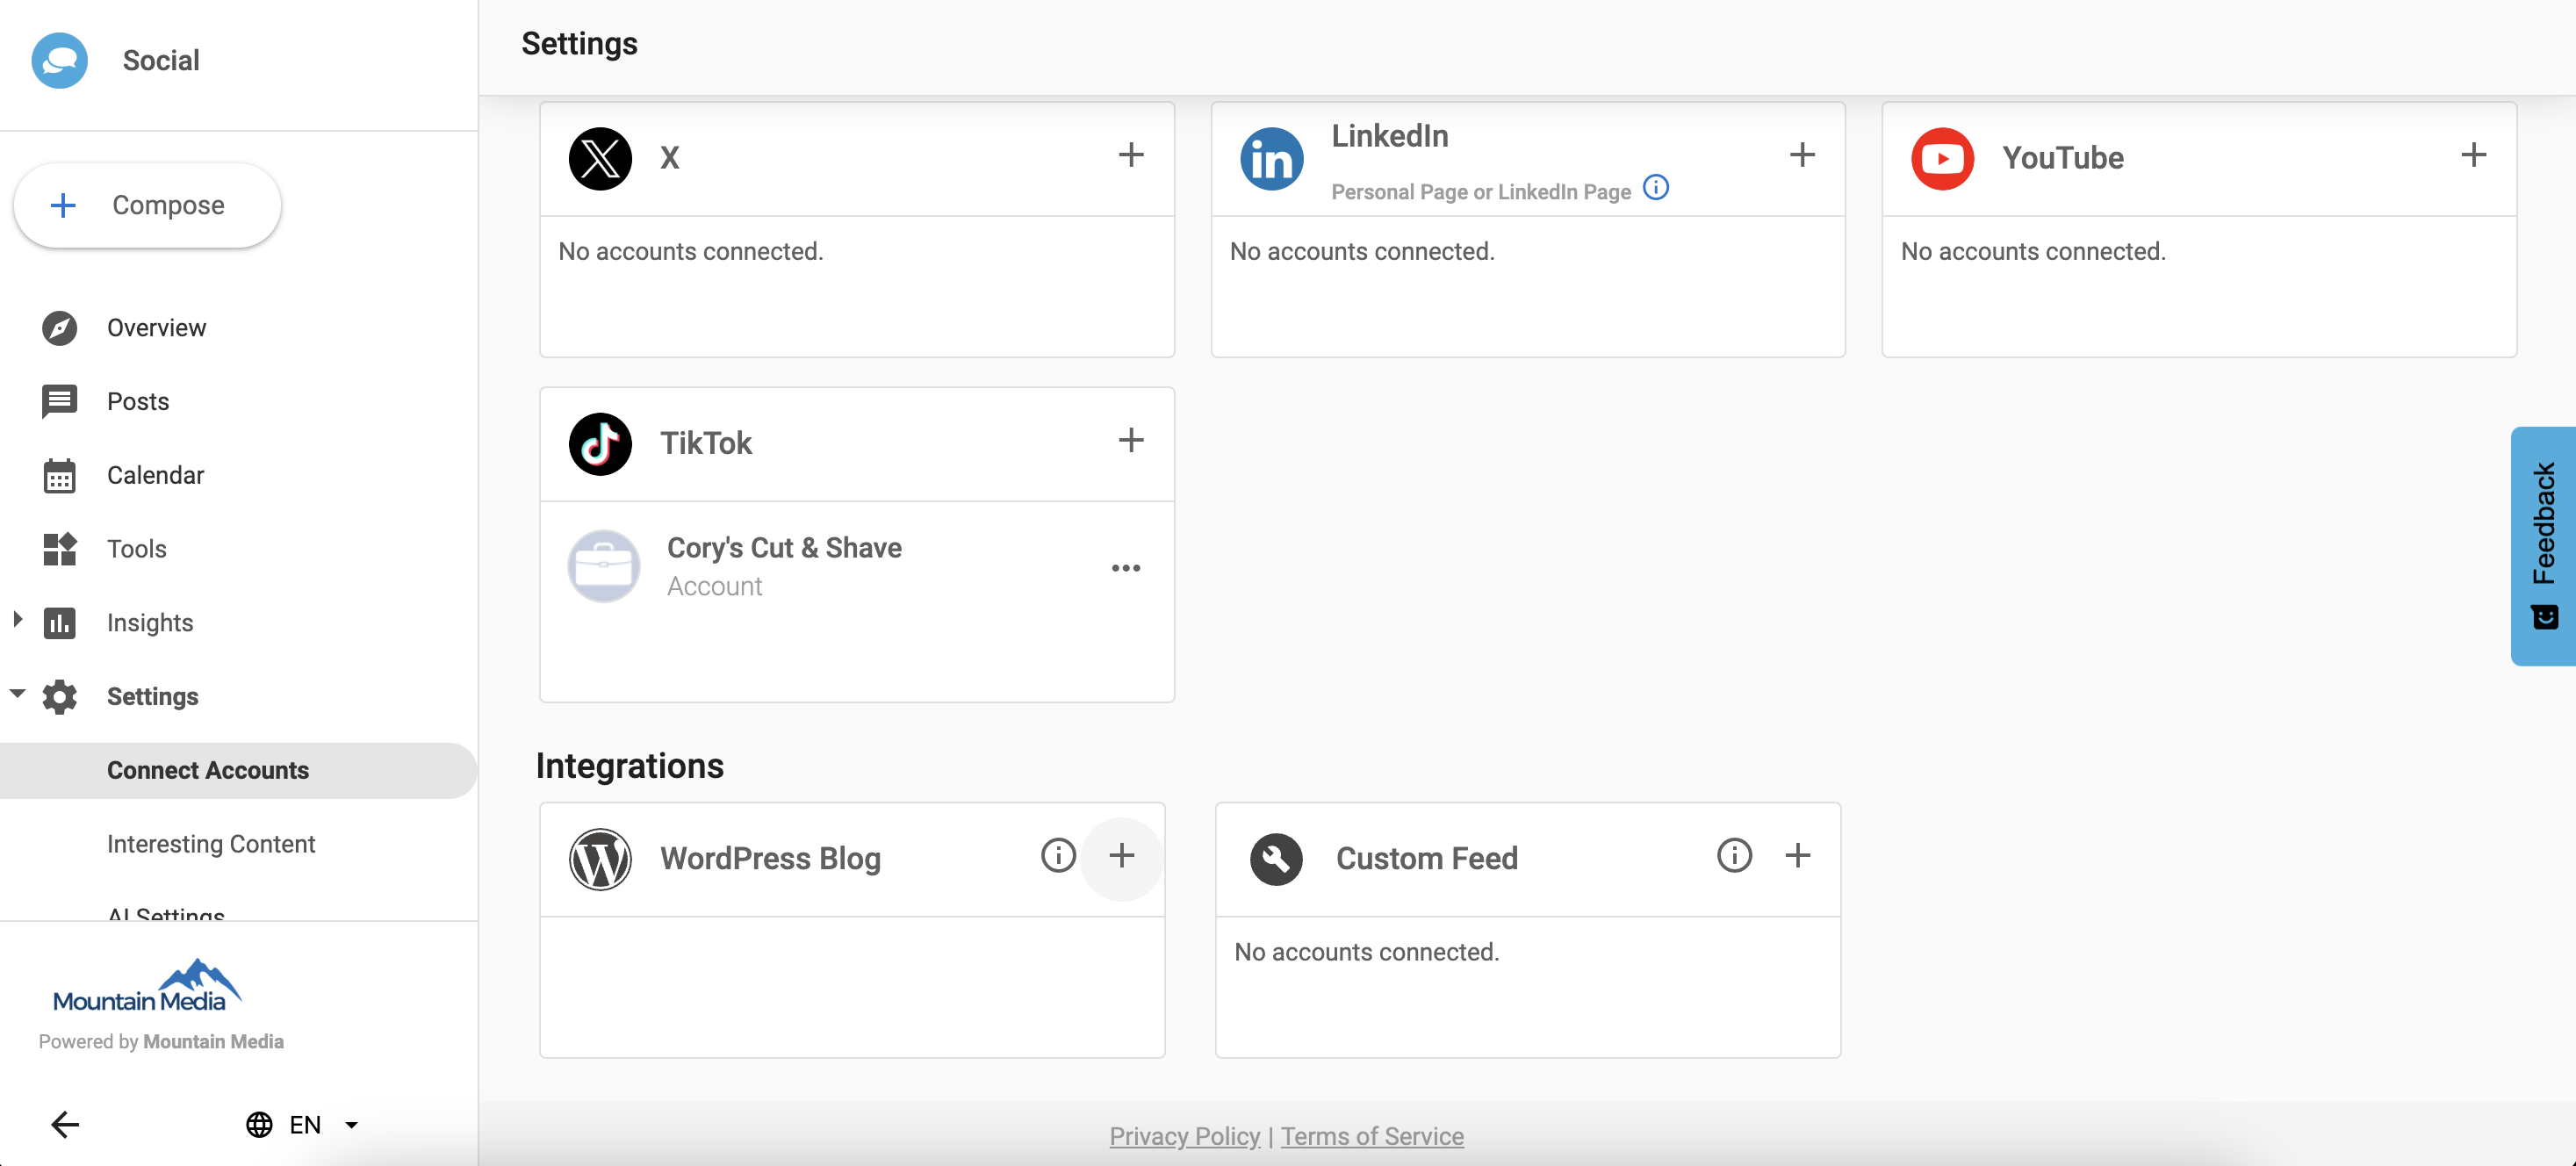The height and width of the screenshot is (1166, 2576).
Task: Collapse the Settings arrow
Action: [17, 694]
